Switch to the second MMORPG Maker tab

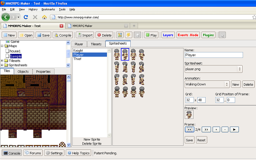pos(98,26)
